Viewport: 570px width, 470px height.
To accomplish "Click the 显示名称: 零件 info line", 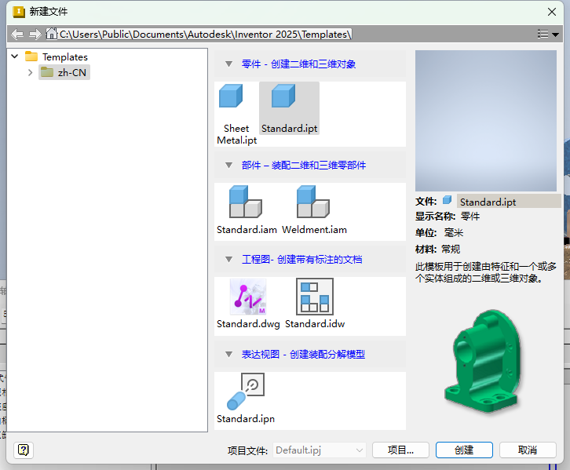I will (x=448, y=217).
